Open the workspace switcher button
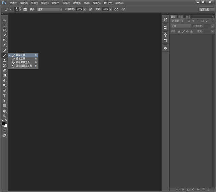This screenshot has height=192, width=216. coord(206,9)
